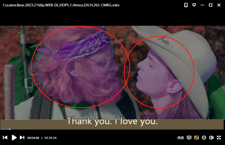Image resolution: width=225 pixels, height=145 pixels.
Task: Open the hexagon settings icon
Action: [204, 138]
